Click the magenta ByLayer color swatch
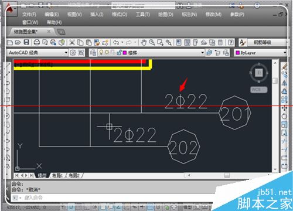Image resolution: width=293 pixels, height=211 pixels. coord(238,53)
